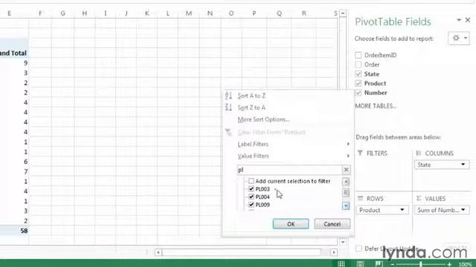This screenshot has height=267, width=476.
Task: Zoom in with the plus button
Action: (x=449, y=264)
